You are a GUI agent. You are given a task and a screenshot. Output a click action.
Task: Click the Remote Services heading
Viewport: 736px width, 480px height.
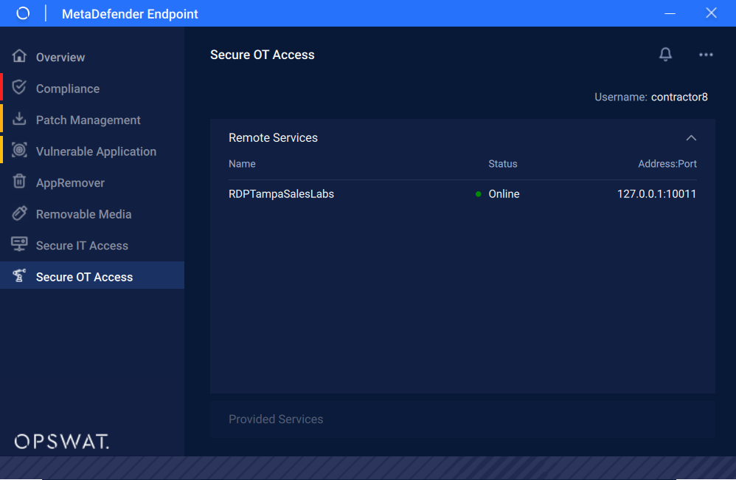[x=273, y=138]
